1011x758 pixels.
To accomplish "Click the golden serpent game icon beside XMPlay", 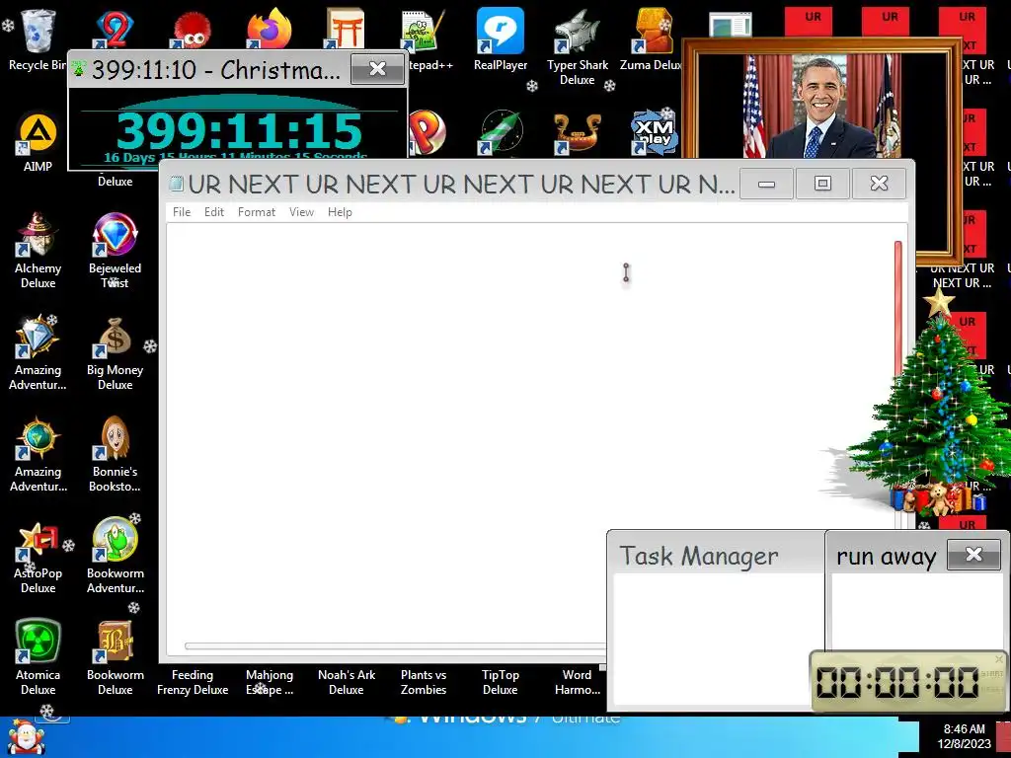I will pos(577,132).
